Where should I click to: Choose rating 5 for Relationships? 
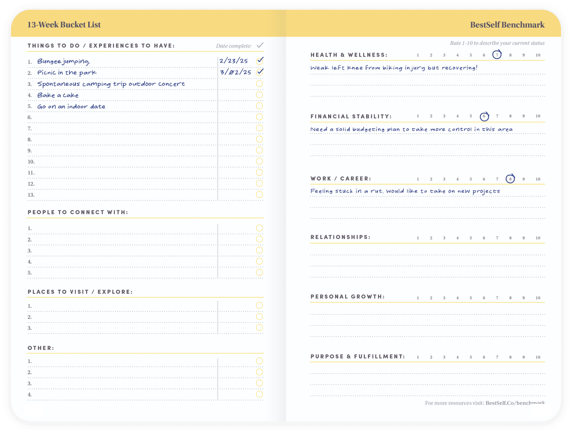pos(471,238)
